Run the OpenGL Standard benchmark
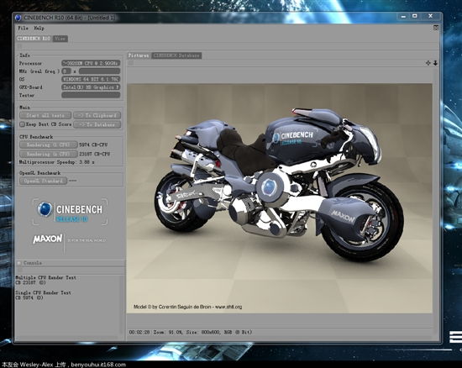462x368 pixels. pos(44,181)
